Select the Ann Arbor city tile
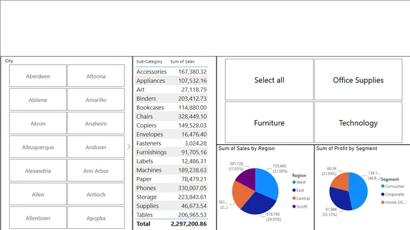410x230 pixels. [96, 171]
